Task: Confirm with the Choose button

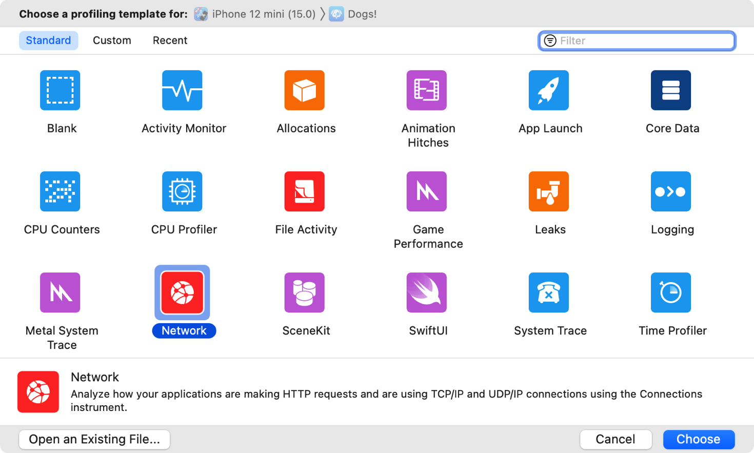Action: pyautogui.click(x=699, y=439)
